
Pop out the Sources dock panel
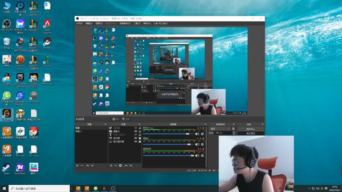tap(139, 124)
